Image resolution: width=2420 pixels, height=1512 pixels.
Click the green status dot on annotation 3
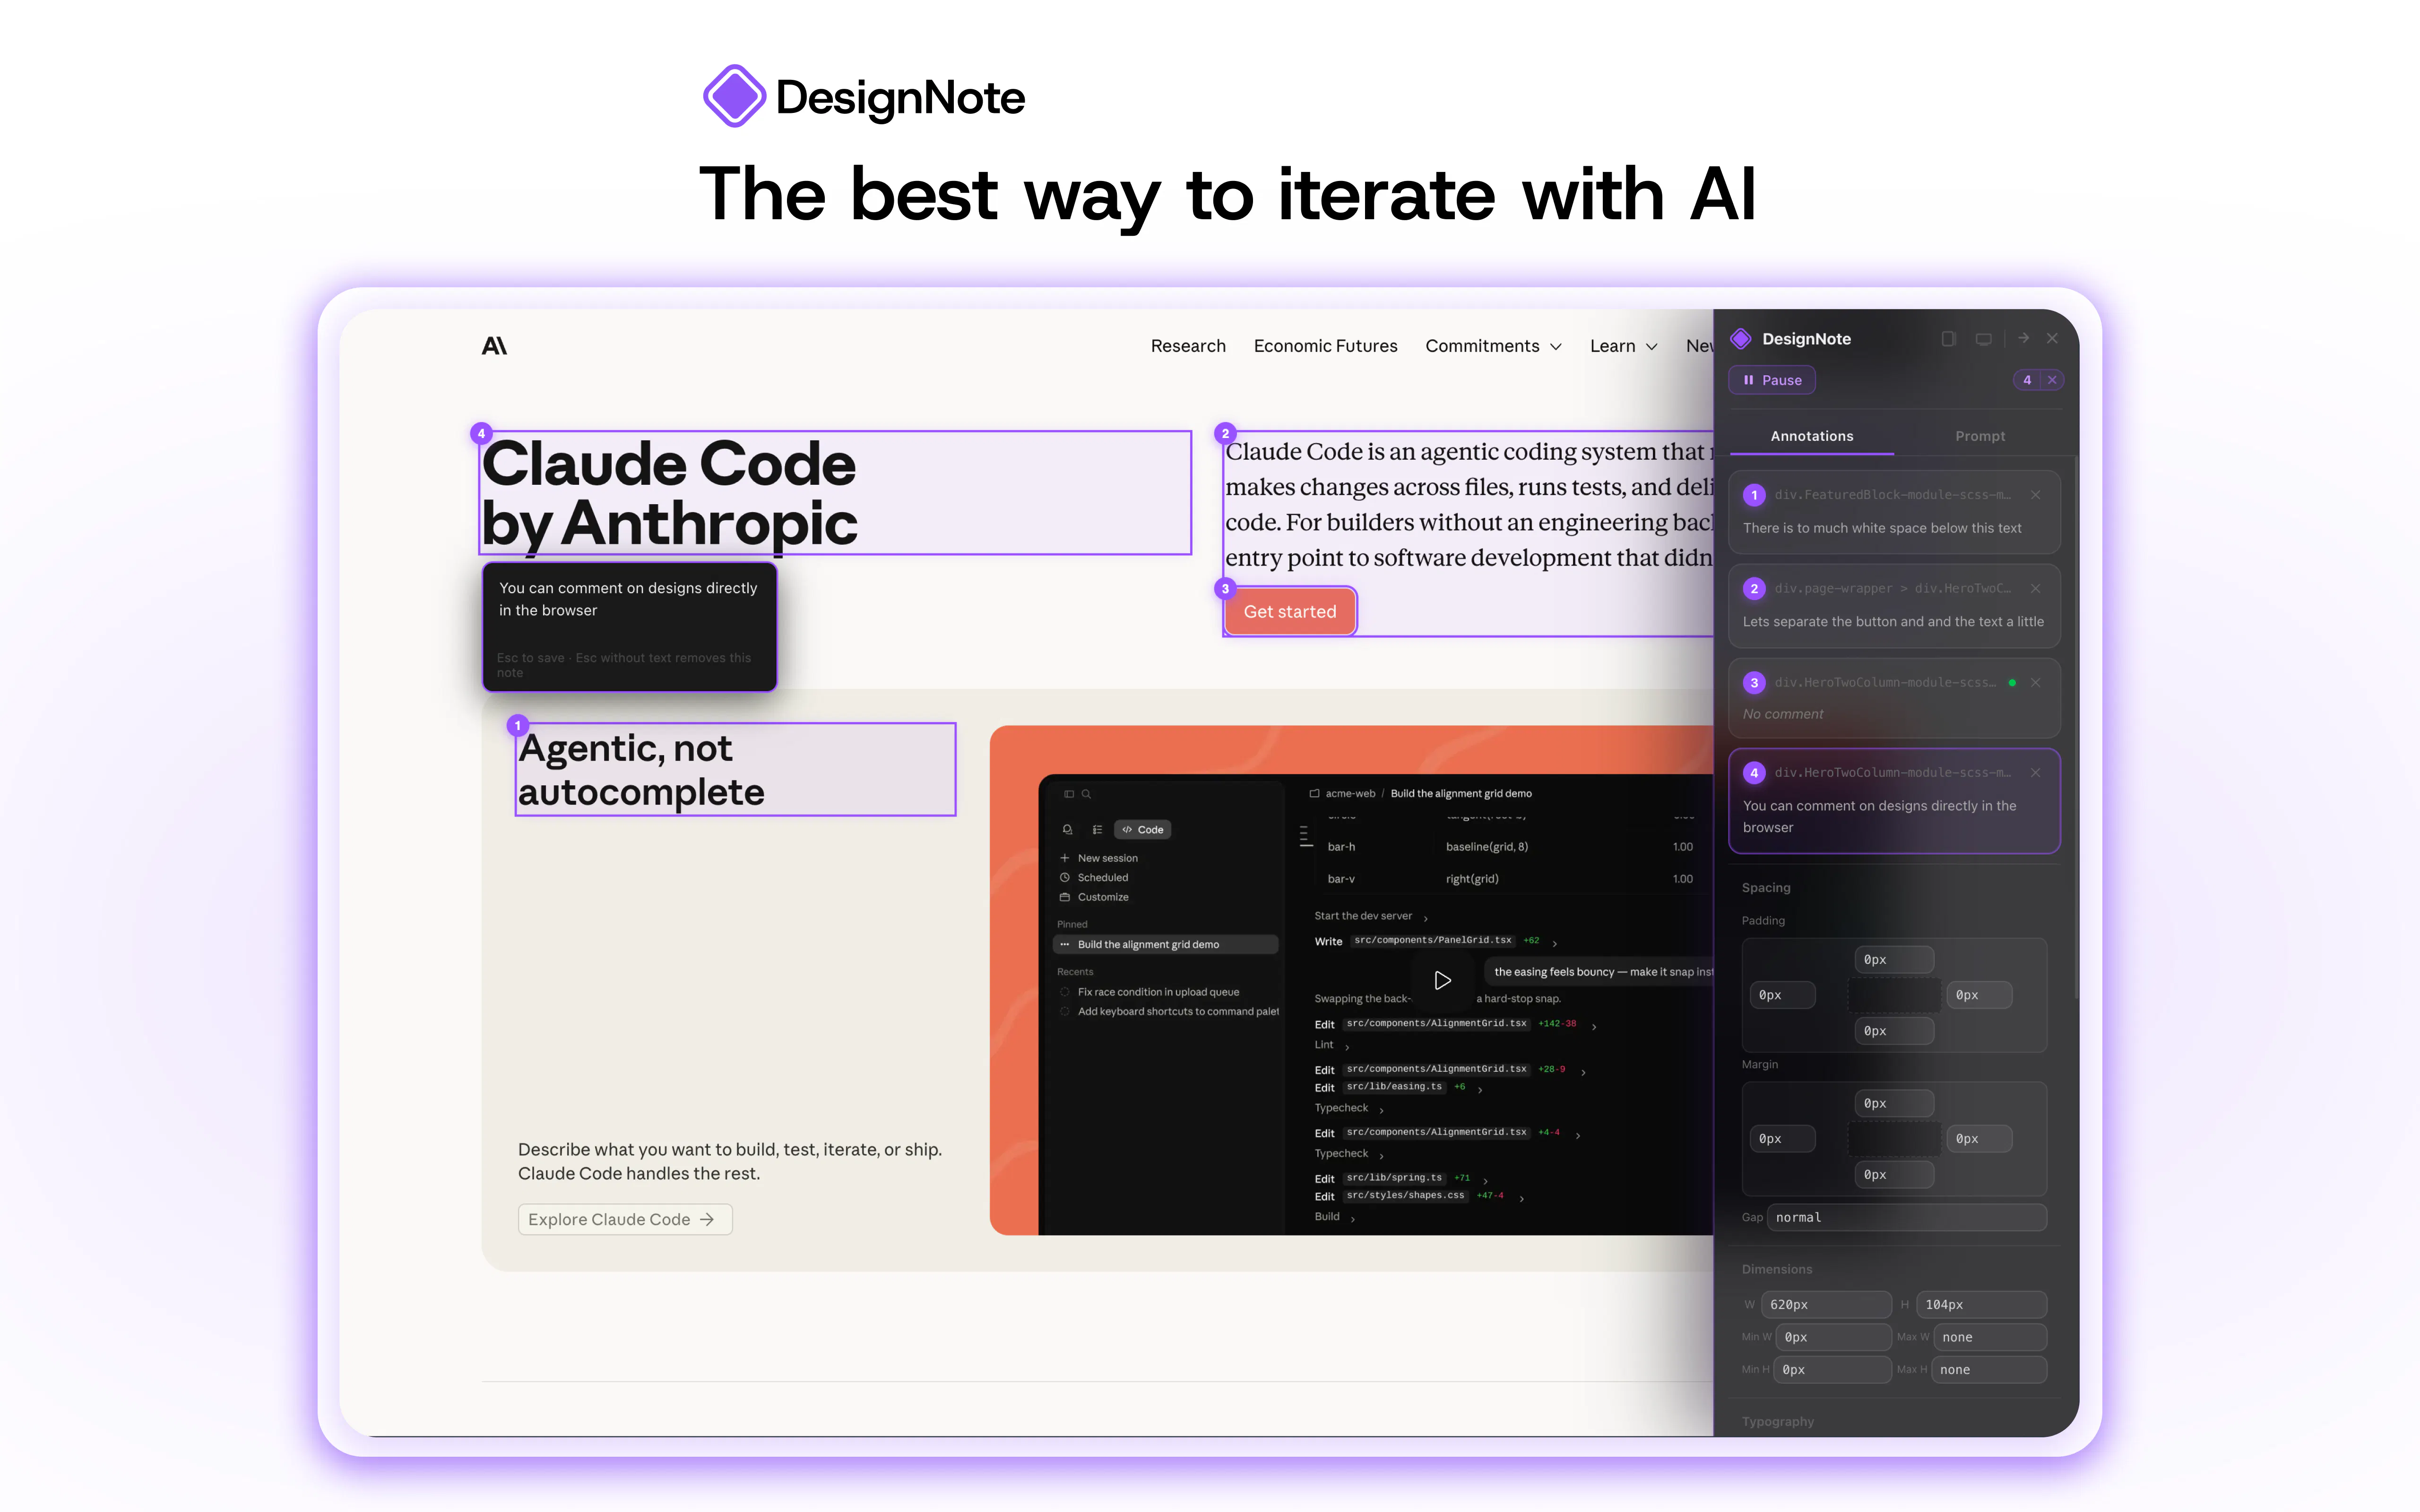tap(2012, 683)
